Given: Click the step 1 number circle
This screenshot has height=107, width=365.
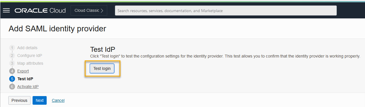Looking at the screenshot, I should [x=12, y=48].
